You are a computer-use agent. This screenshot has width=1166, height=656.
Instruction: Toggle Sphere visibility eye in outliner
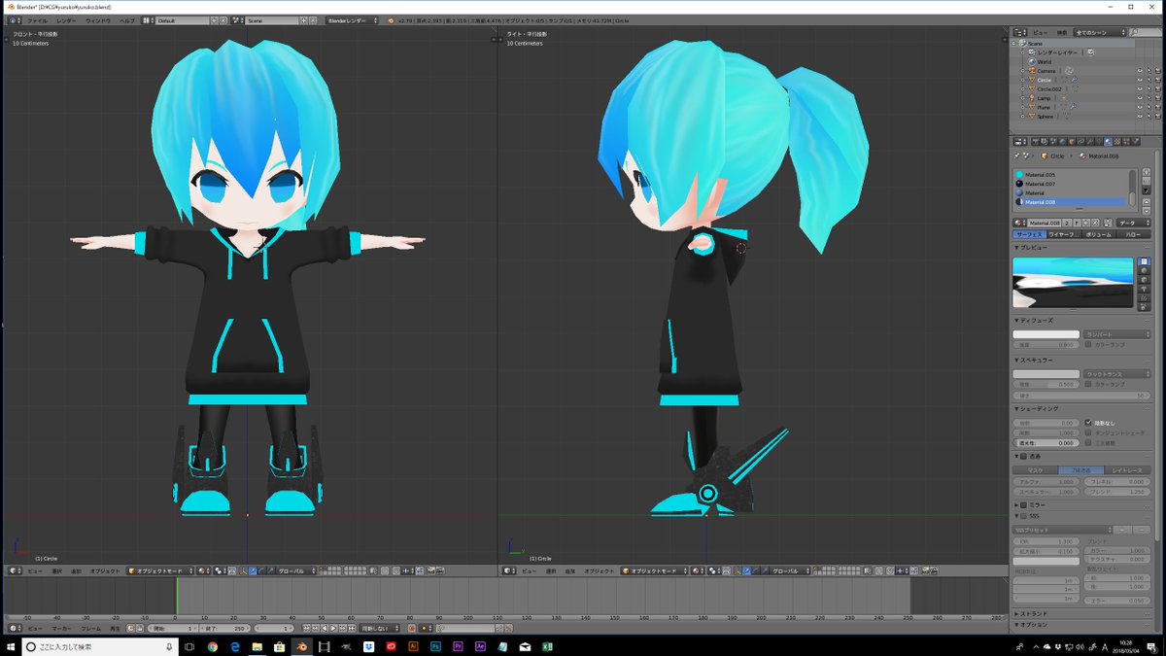1139,117
